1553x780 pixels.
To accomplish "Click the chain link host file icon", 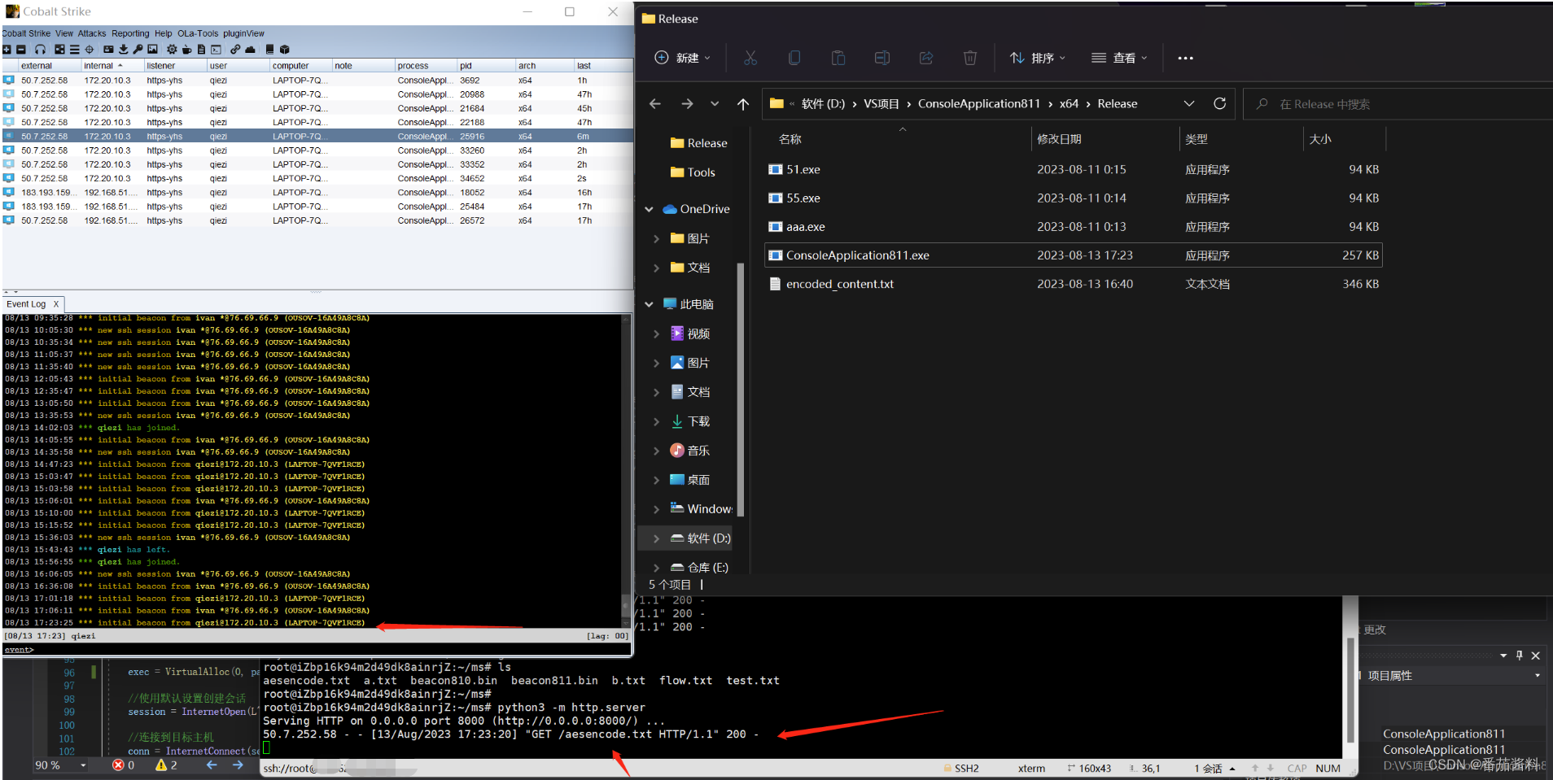I will (x=235, y=50).
